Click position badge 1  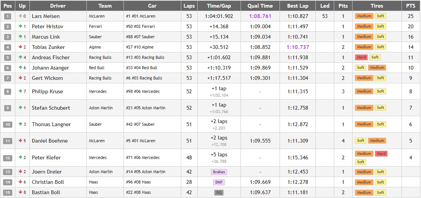(x=8, y=16)
